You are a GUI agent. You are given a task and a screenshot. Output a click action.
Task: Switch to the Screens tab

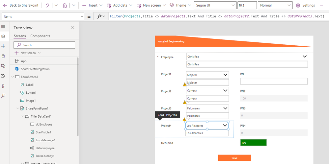click(20, 36)
